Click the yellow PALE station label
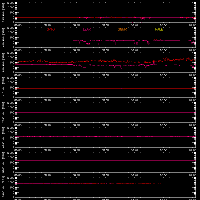 click(x=159, y=29)
